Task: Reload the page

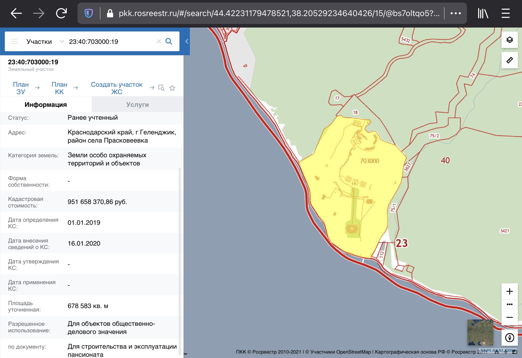Action: (x=61, y=13)
